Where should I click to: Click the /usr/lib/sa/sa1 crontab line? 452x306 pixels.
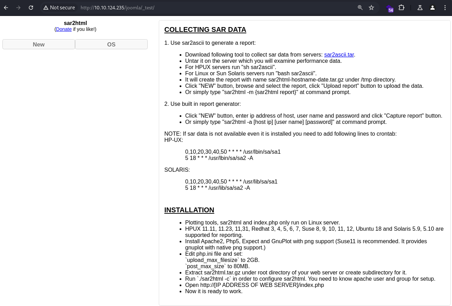click(231, 181)
